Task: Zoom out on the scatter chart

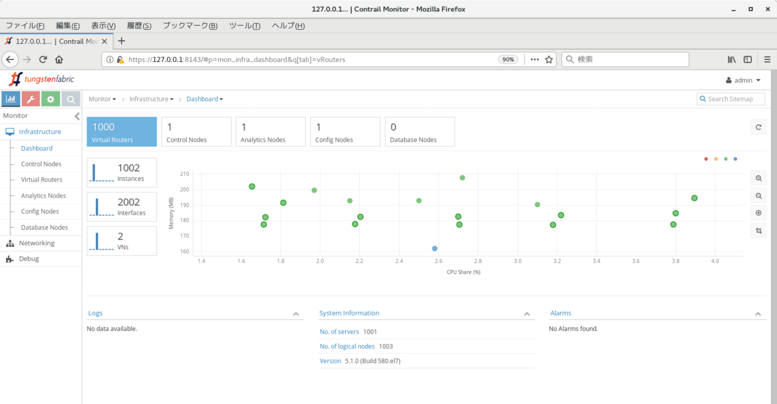Action: point(758,196)
